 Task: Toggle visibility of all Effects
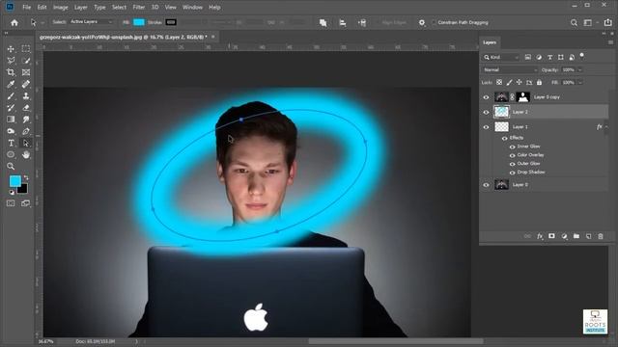coord(504,138)
